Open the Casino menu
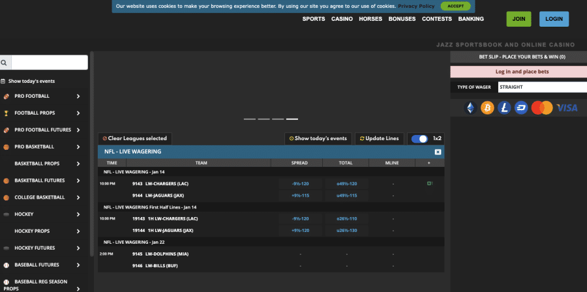This screenshot has width=587, height=292. 342,19
